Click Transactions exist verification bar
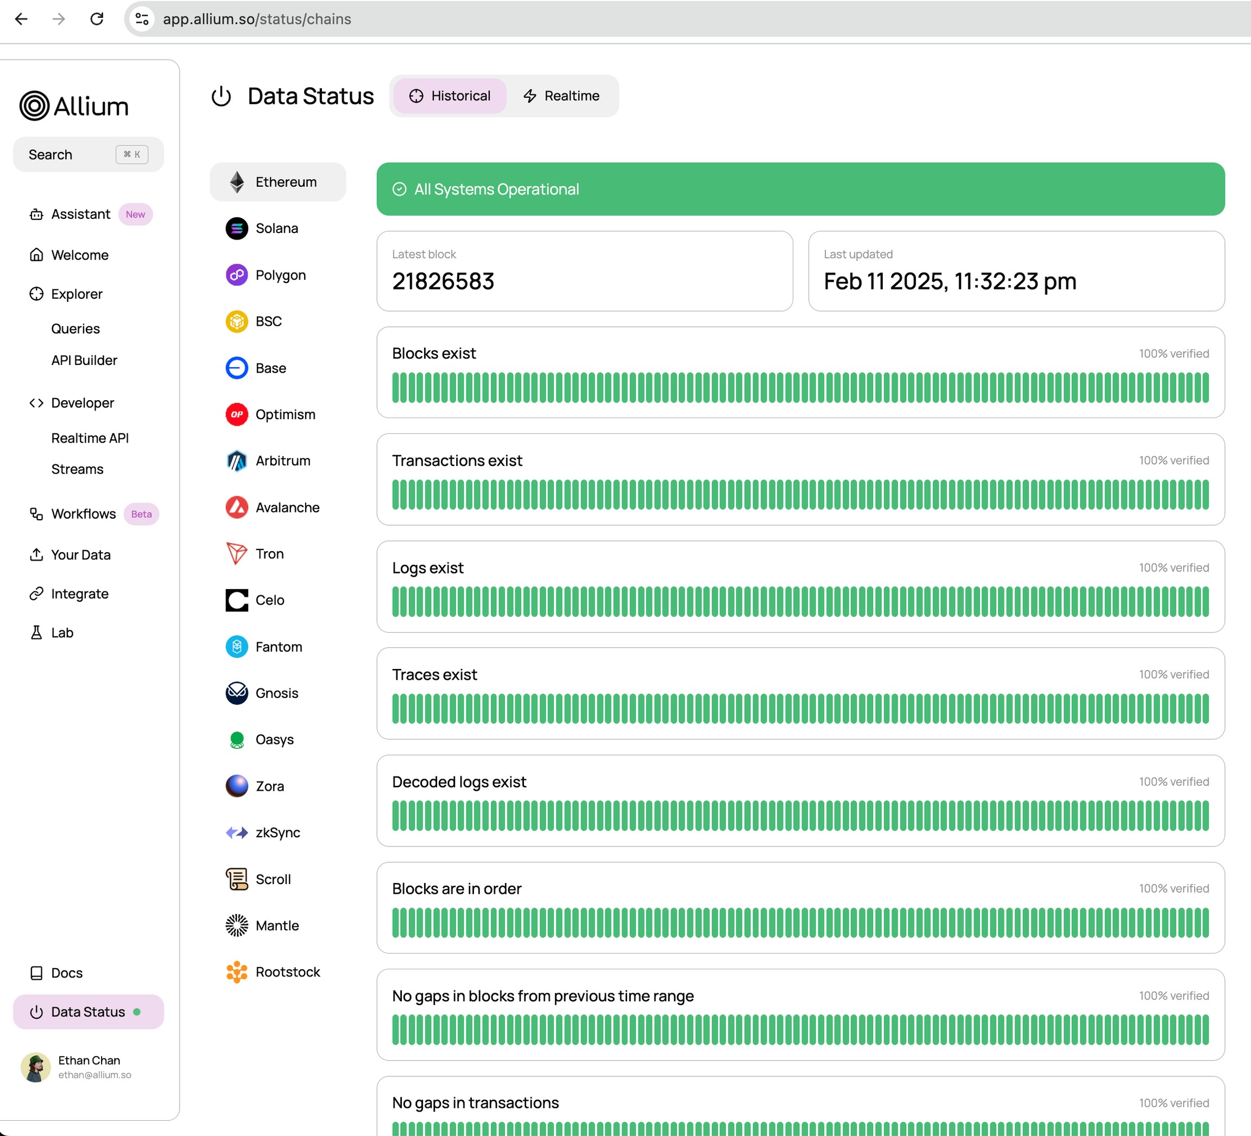 click(x=800, y=495)
